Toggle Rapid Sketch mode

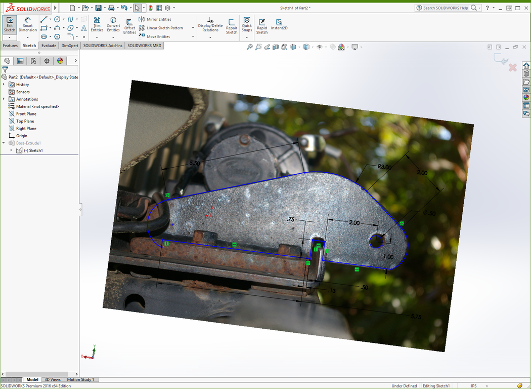point(262,26)
